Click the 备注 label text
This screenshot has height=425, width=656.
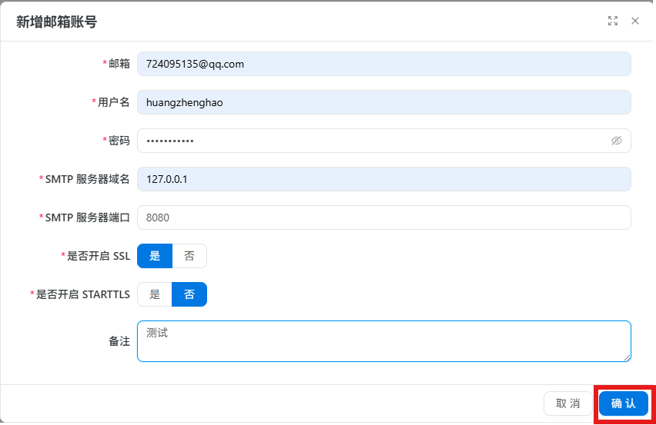[119, 341]
